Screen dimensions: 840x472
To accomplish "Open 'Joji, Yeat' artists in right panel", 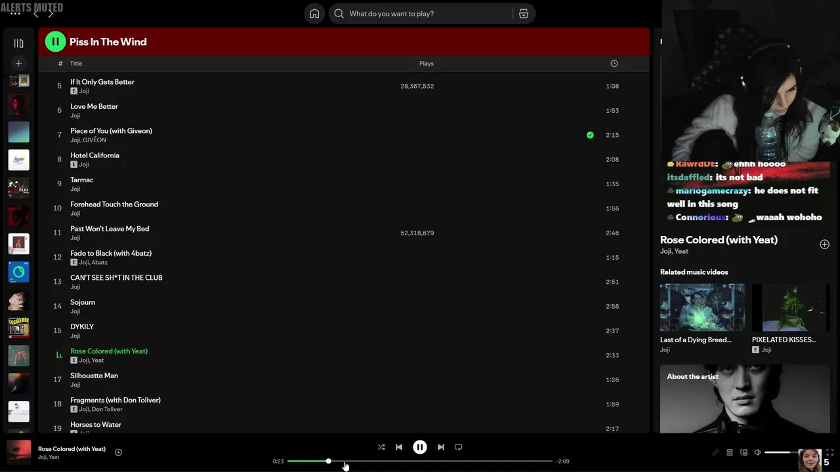I will (x=674, y=251).
